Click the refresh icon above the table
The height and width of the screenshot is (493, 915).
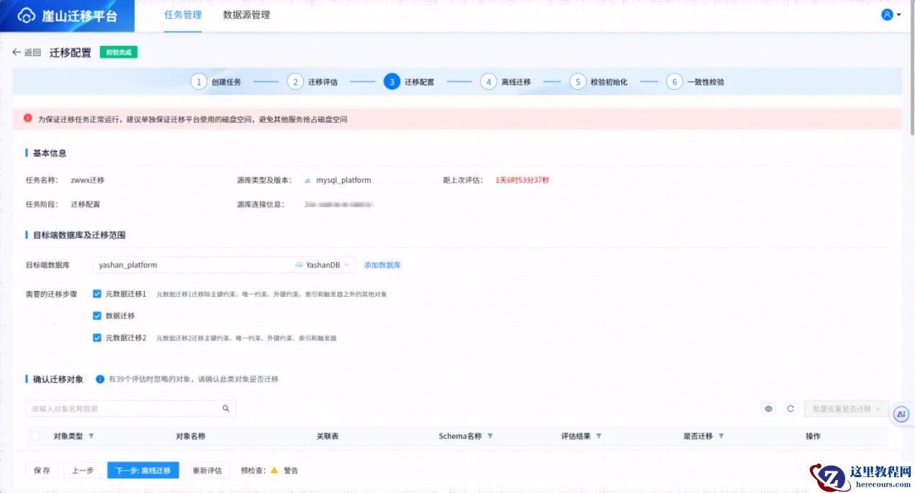point(790,408)
